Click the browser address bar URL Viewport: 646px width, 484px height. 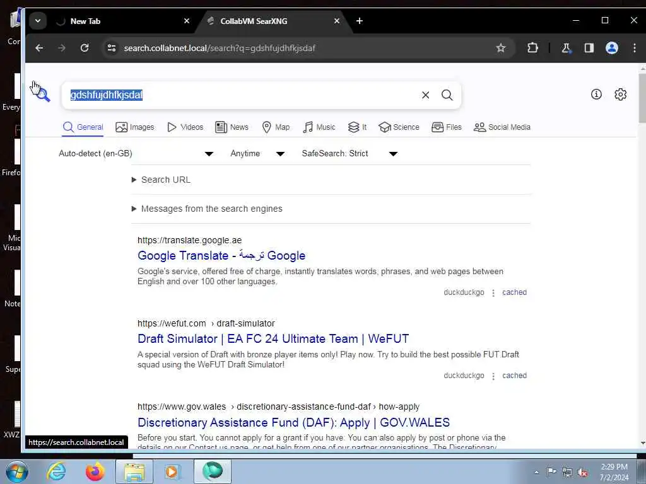pos(220,48)
